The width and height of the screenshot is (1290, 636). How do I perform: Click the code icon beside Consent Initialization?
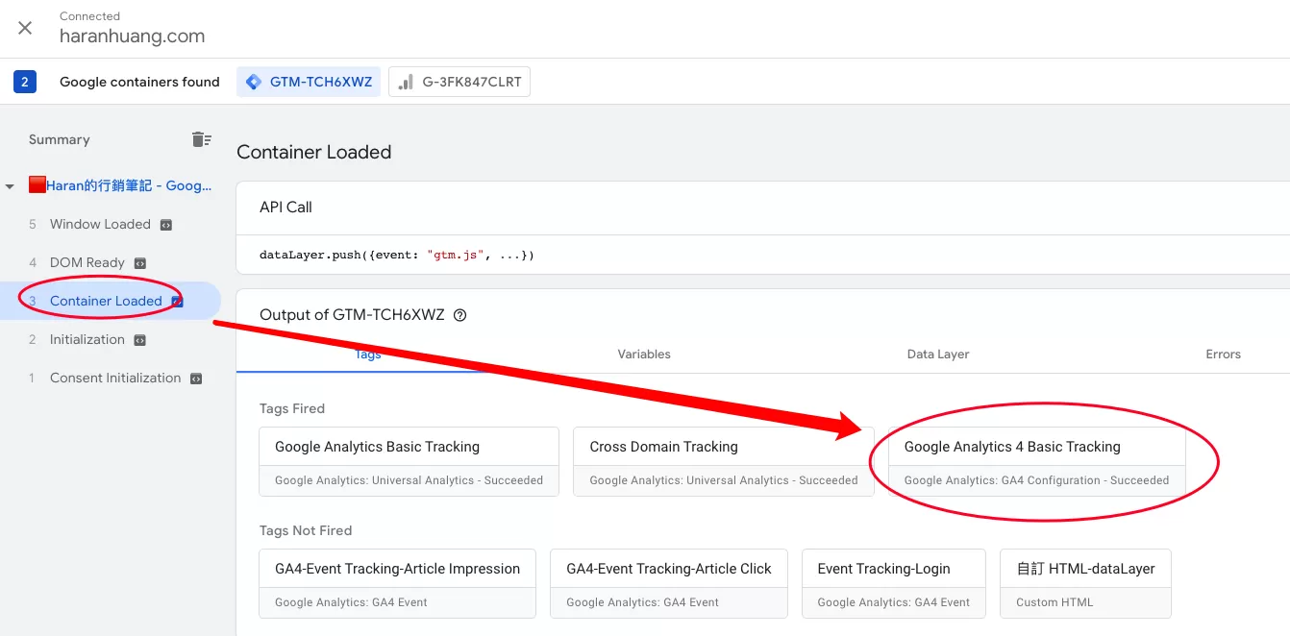[196, 379]
